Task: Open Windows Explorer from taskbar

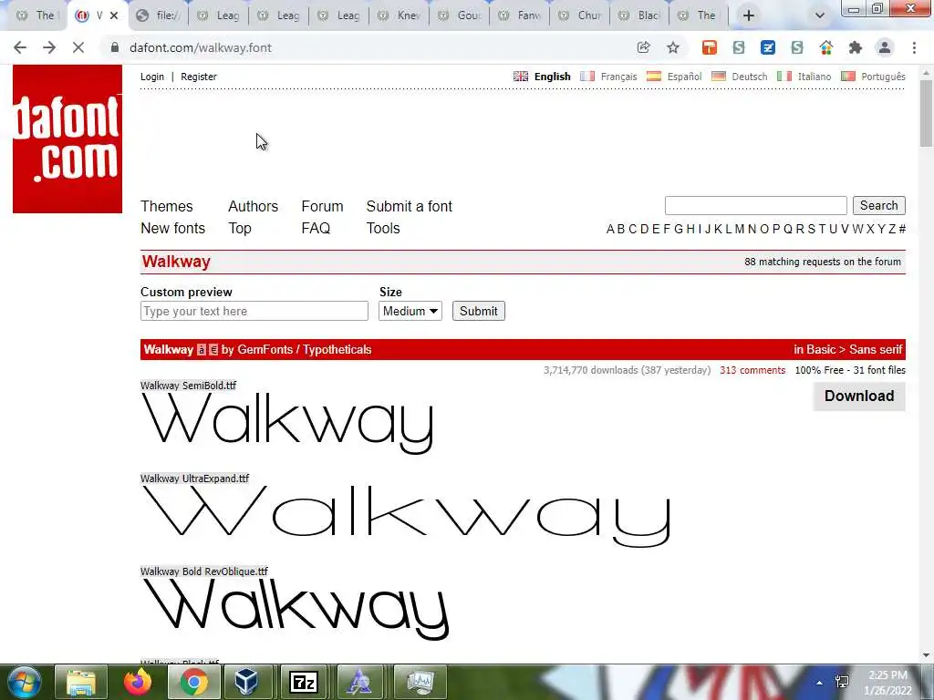Action: pos(81,682)
